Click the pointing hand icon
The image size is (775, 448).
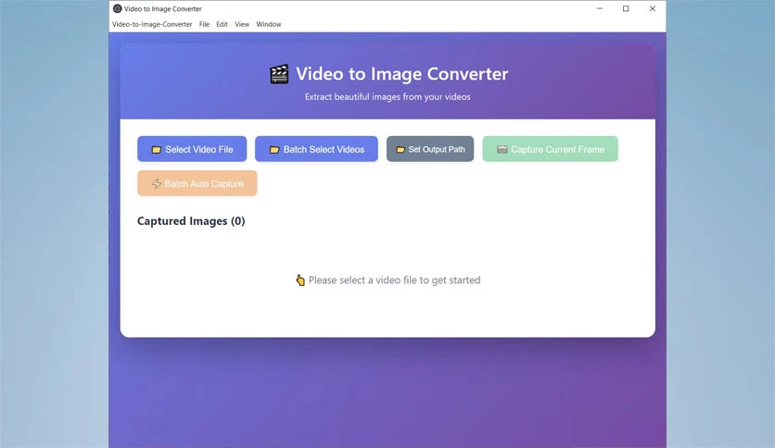300,280
